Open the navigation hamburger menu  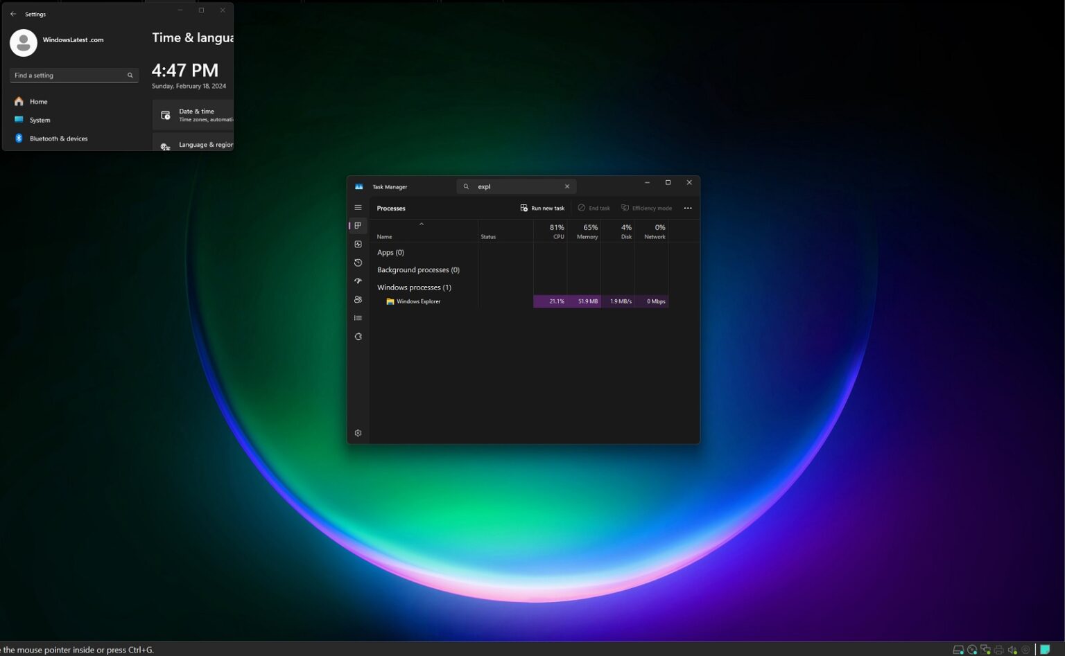[358, 207]
